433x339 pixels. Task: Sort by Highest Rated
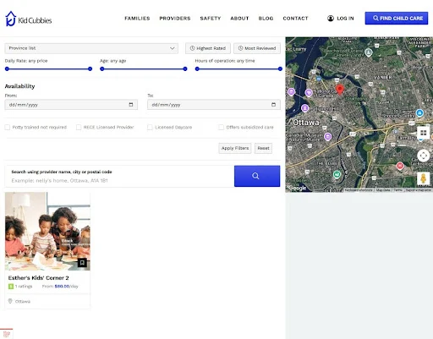click(208, 48)
